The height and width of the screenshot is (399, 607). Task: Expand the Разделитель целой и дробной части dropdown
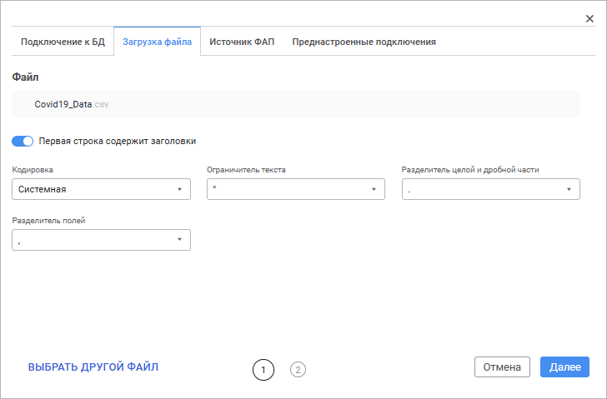coord(484,189)
